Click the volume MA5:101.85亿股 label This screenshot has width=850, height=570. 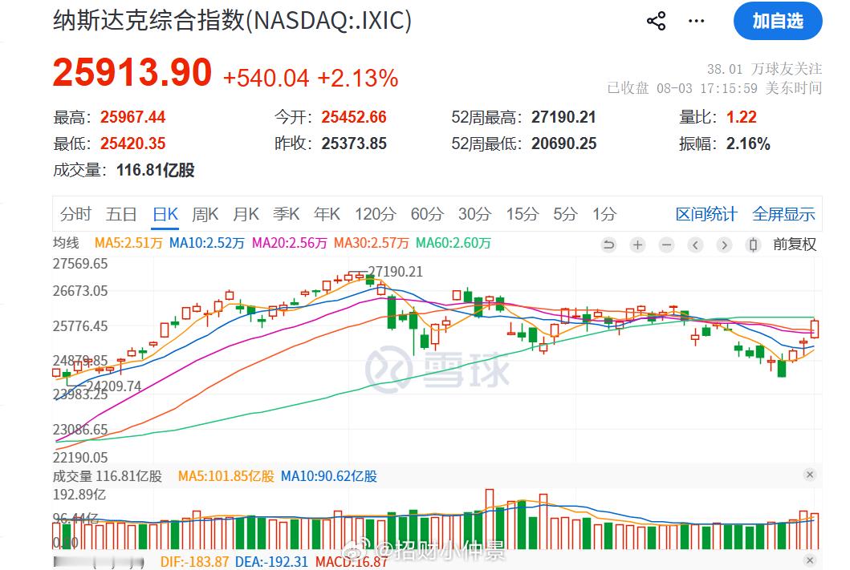[x=226, y=476]
